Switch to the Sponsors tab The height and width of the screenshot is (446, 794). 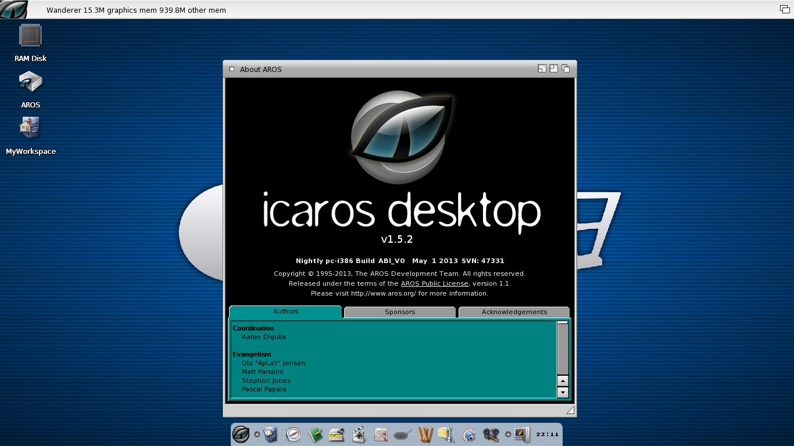(x=400, y=312)
